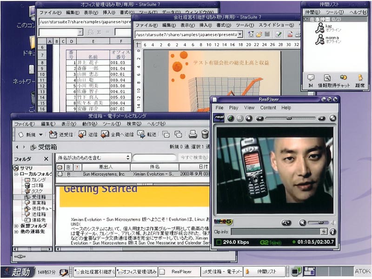Image resolution: width=372 pixels, height=279 pixels.
Task: Click the 返信 reply icon in mail toolbar
Action: pyautogui.click(x=82, y=134)
